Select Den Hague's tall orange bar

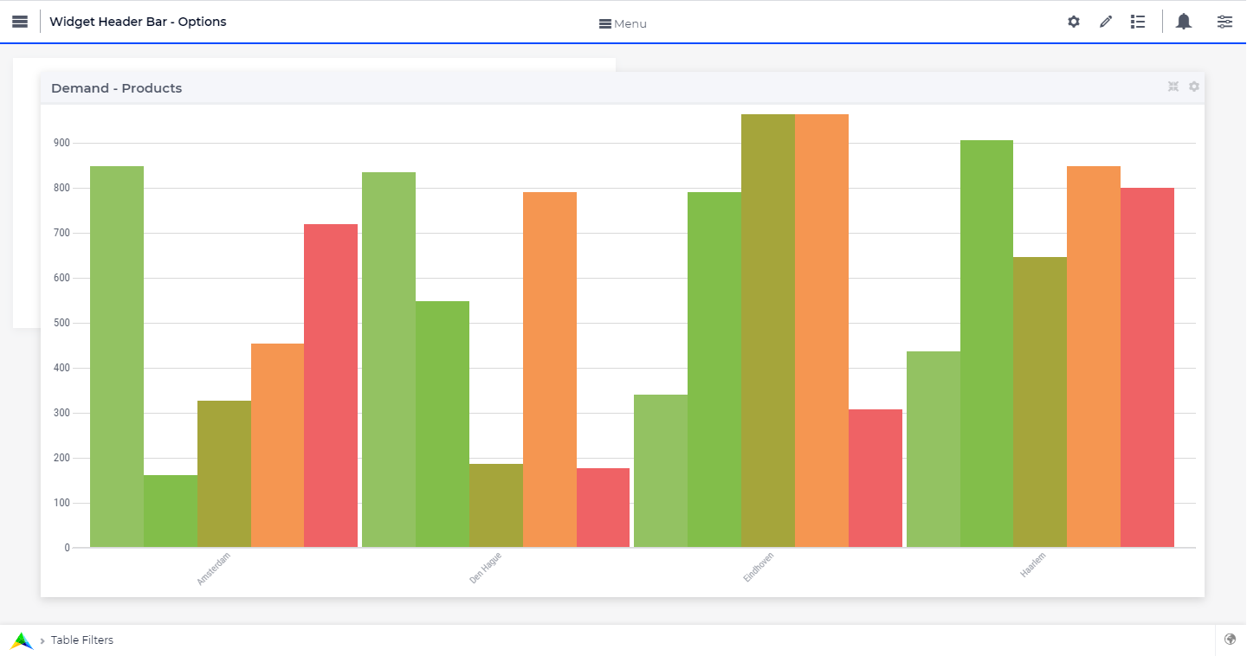point(550,370)
